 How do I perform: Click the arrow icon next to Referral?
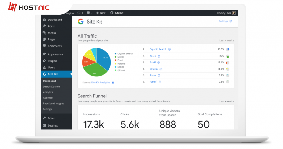(161, 69)
